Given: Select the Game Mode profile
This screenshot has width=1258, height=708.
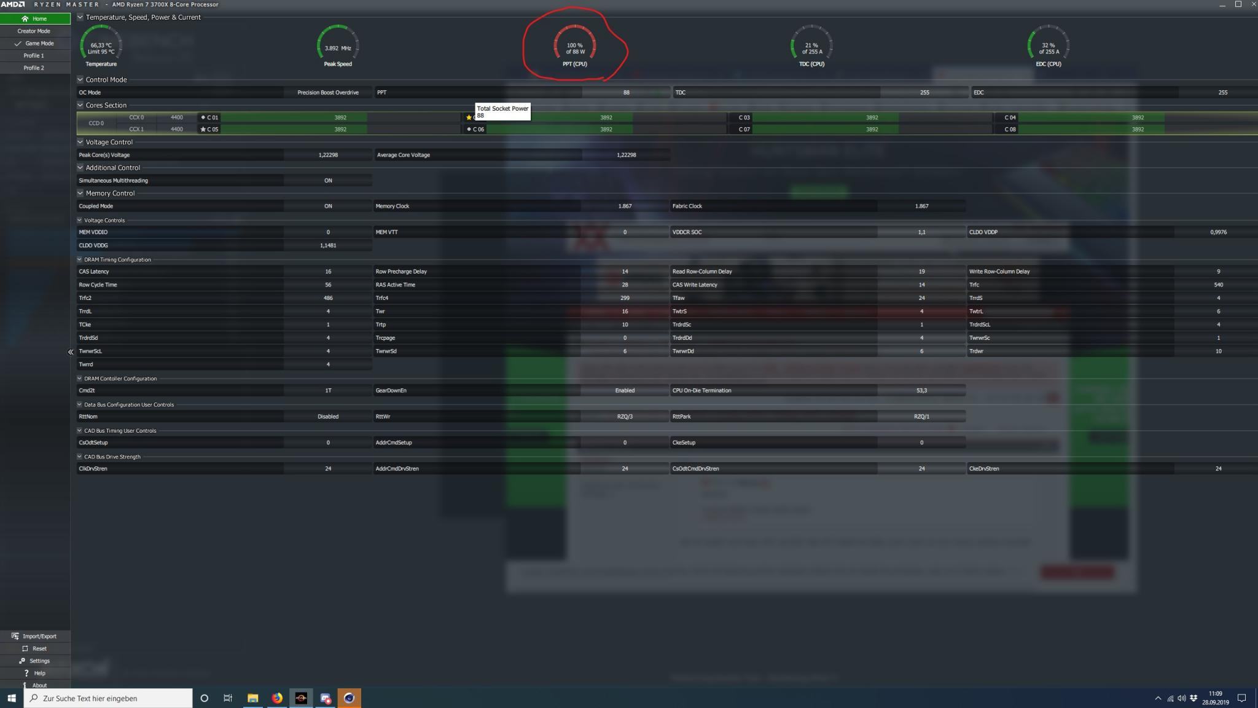Looking at the screenshot, I should 35,43.
